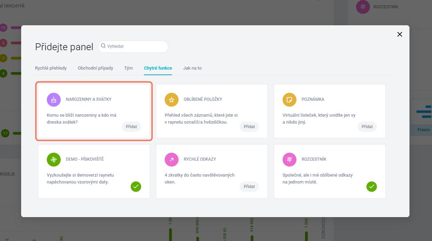Click the pink arrow icon for Rychlé odkazy
The image size is (432, 241).
[x=172, y=160]
